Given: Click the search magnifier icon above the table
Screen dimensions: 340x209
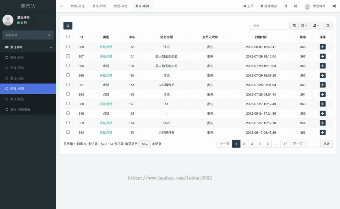Looking at the screenshot, I should coord(328,25).
